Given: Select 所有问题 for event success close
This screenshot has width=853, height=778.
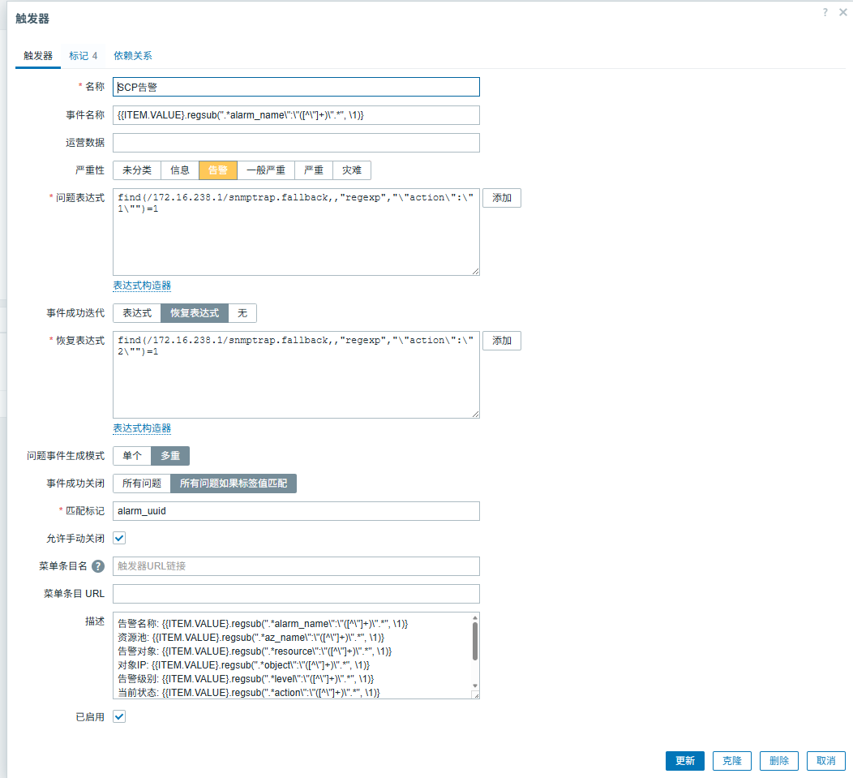Looking at the screenshot, I should point(141,484).
